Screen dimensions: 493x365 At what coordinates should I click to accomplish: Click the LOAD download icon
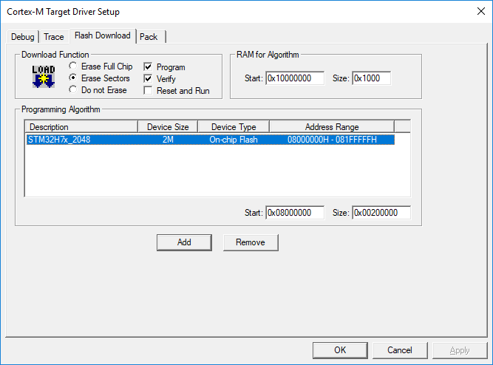tap(44, 76)
